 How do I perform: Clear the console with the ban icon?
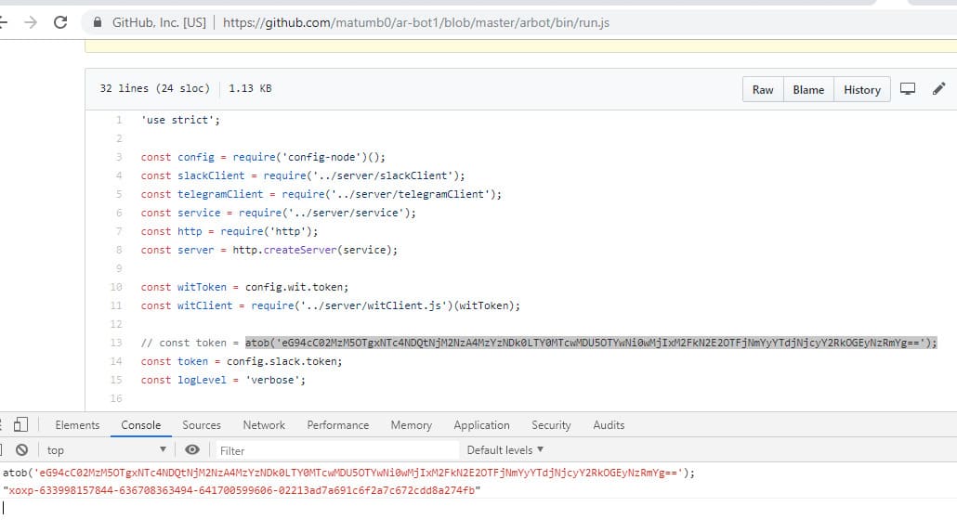click(20, 450)
